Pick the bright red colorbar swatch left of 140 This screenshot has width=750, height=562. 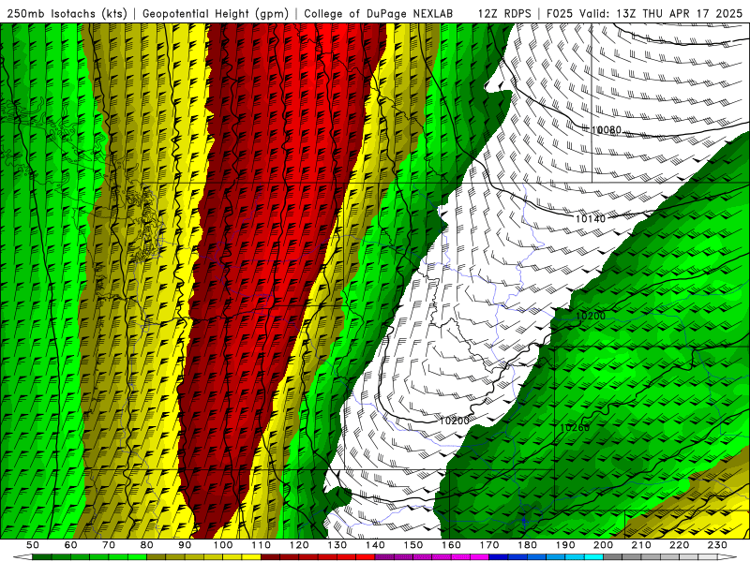(366, 557)
